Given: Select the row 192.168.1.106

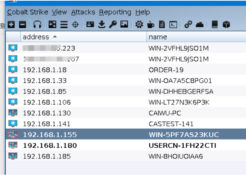Looking at the screenshot, I should (x=126, y=102).
